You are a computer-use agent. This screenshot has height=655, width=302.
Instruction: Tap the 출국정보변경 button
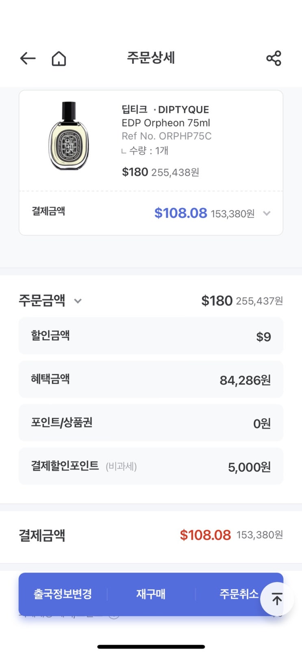click(x=63, y=594)
